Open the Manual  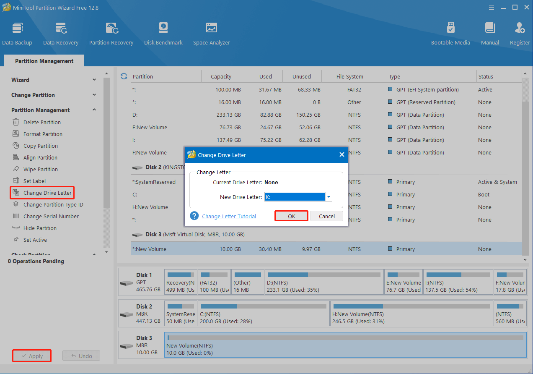[x=489, y=33]
